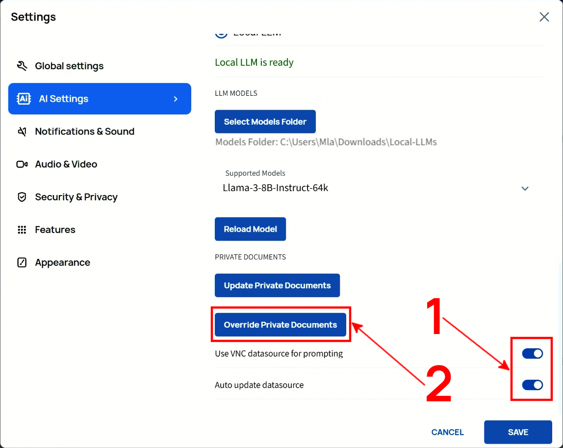Click the AI chip icon in sidebar

[24, 99]
